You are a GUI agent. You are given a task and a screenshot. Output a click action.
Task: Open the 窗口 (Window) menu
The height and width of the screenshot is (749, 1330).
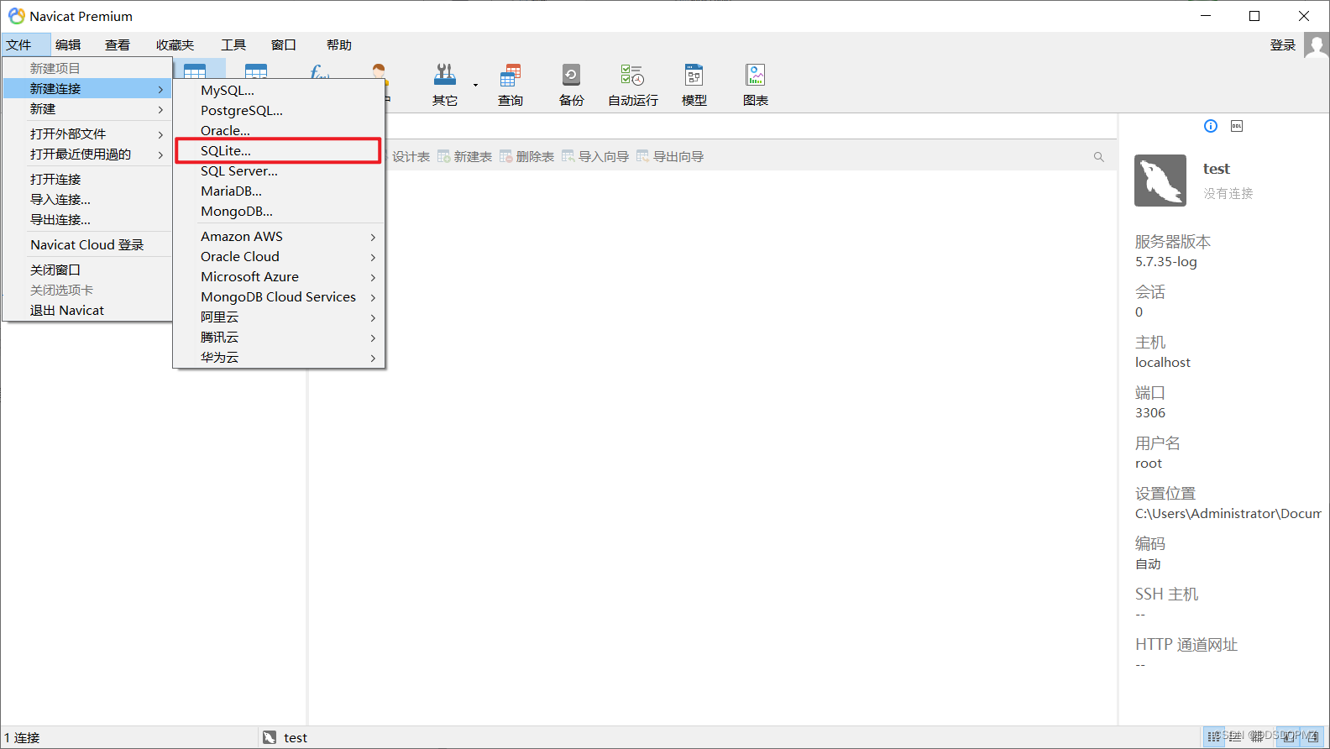pos(284,45)
